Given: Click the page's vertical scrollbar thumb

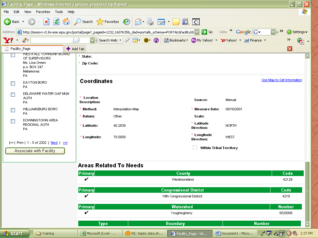Looking at the screenshot, I should (x=307, y=191).
